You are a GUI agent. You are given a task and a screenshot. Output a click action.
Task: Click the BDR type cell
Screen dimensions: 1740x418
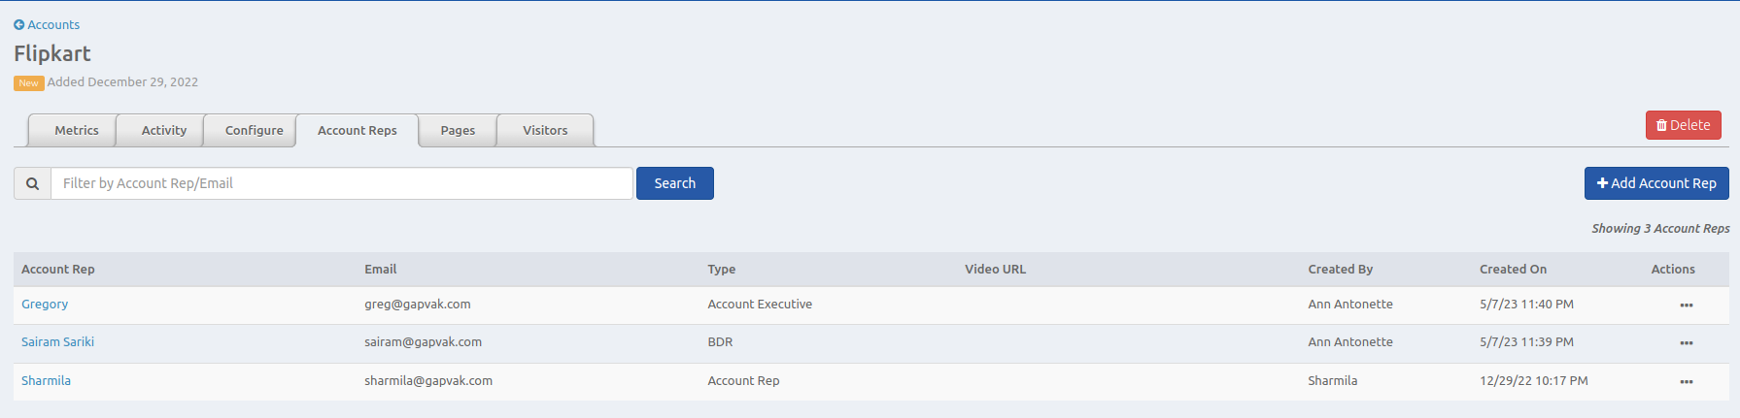pyautogui.click(x=720, y=342)
